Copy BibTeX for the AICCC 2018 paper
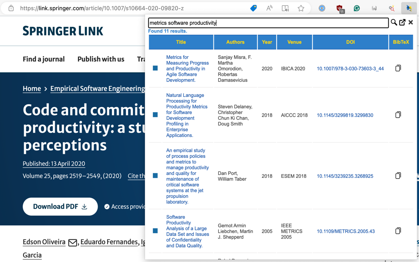Viewport: 419px width, 262px height. pos(398,115)
